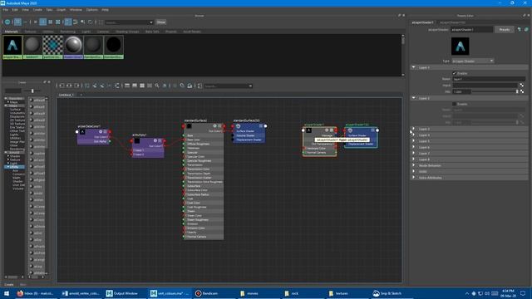
Task: Expand the Texture item under Arnold
Action: (8, 159)
